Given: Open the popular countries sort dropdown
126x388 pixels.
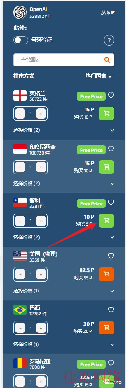Looking at the screenshot, I should [x=99, y=76].
